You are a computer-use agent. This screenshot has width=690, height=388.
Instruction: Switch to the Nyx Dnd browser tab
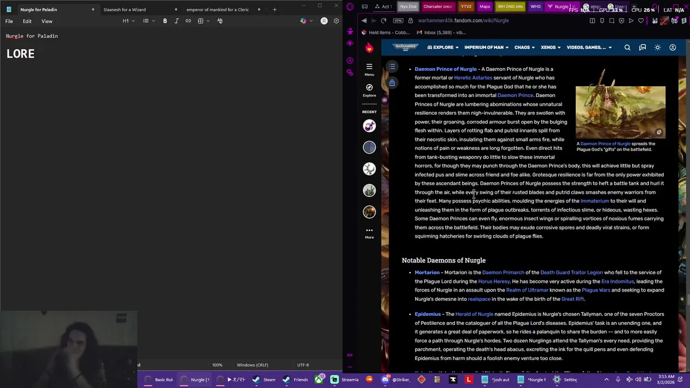(x=408, y=6)
